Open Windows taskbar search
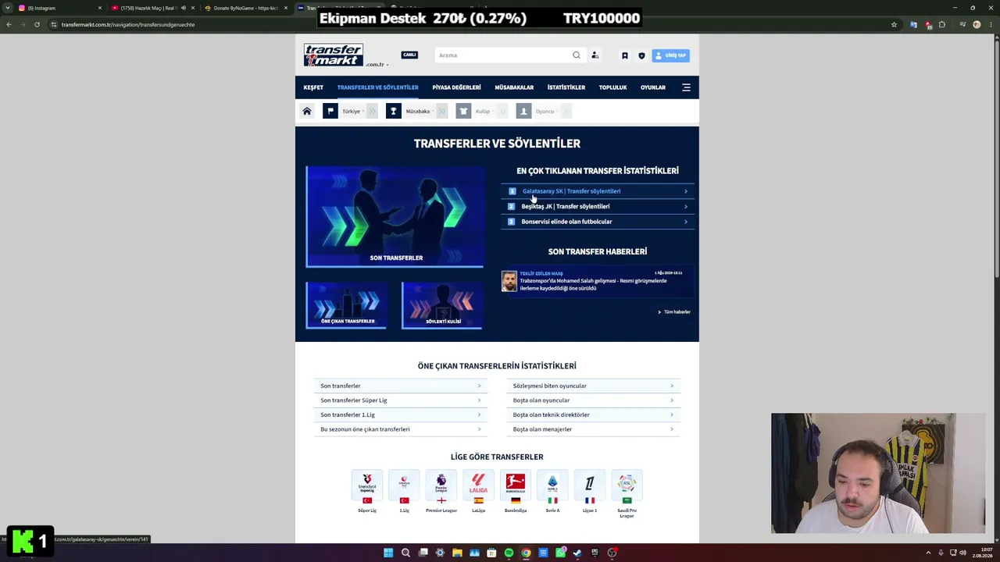The height and width of the screenshot is (562, 1000). pos(405,553)
